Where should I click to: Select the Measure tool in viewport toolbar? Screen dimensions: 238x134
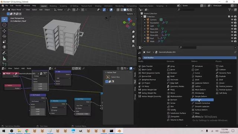tap(4, 58)
